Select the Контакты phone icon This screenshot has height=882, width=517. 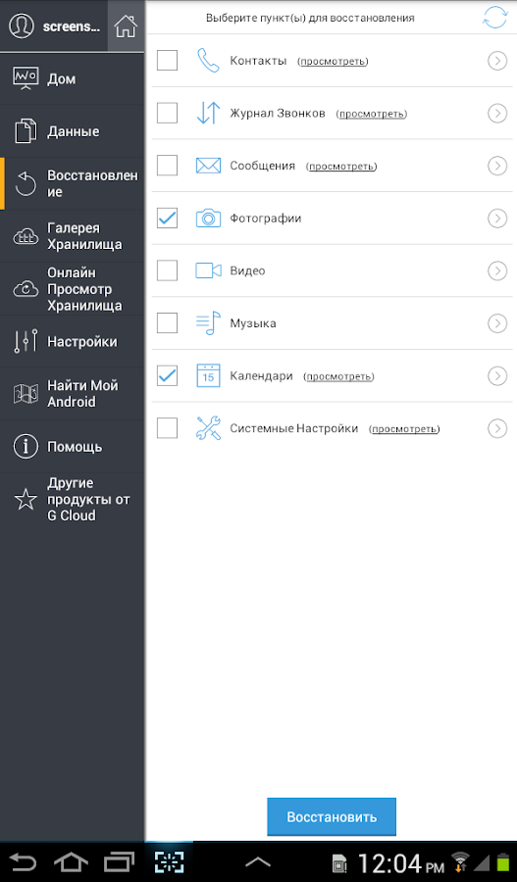click(208, 61)
